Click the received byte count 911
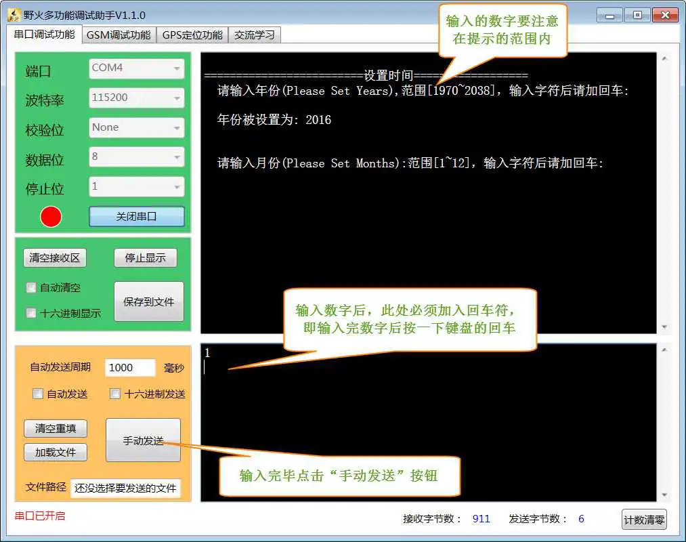686x542 pixels. coord(481,519)
